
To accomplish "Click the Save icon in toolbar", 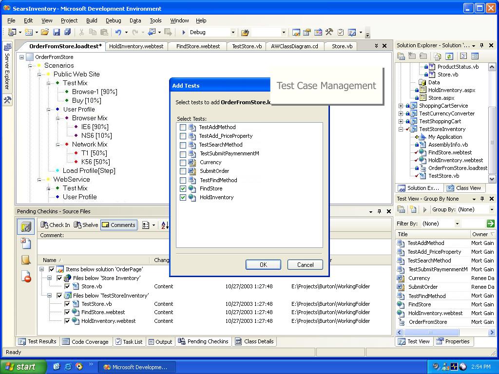I will (x=57, y=32).
